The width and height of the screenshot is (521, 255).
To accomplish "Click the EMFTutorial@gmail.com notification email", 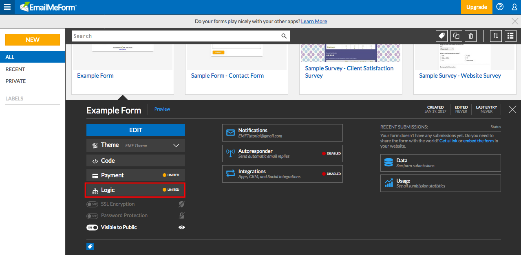I will (260, 136).
